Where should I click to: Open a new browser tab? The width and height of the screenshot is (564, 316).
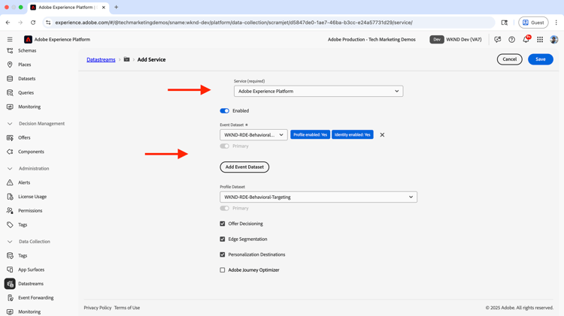116,8
